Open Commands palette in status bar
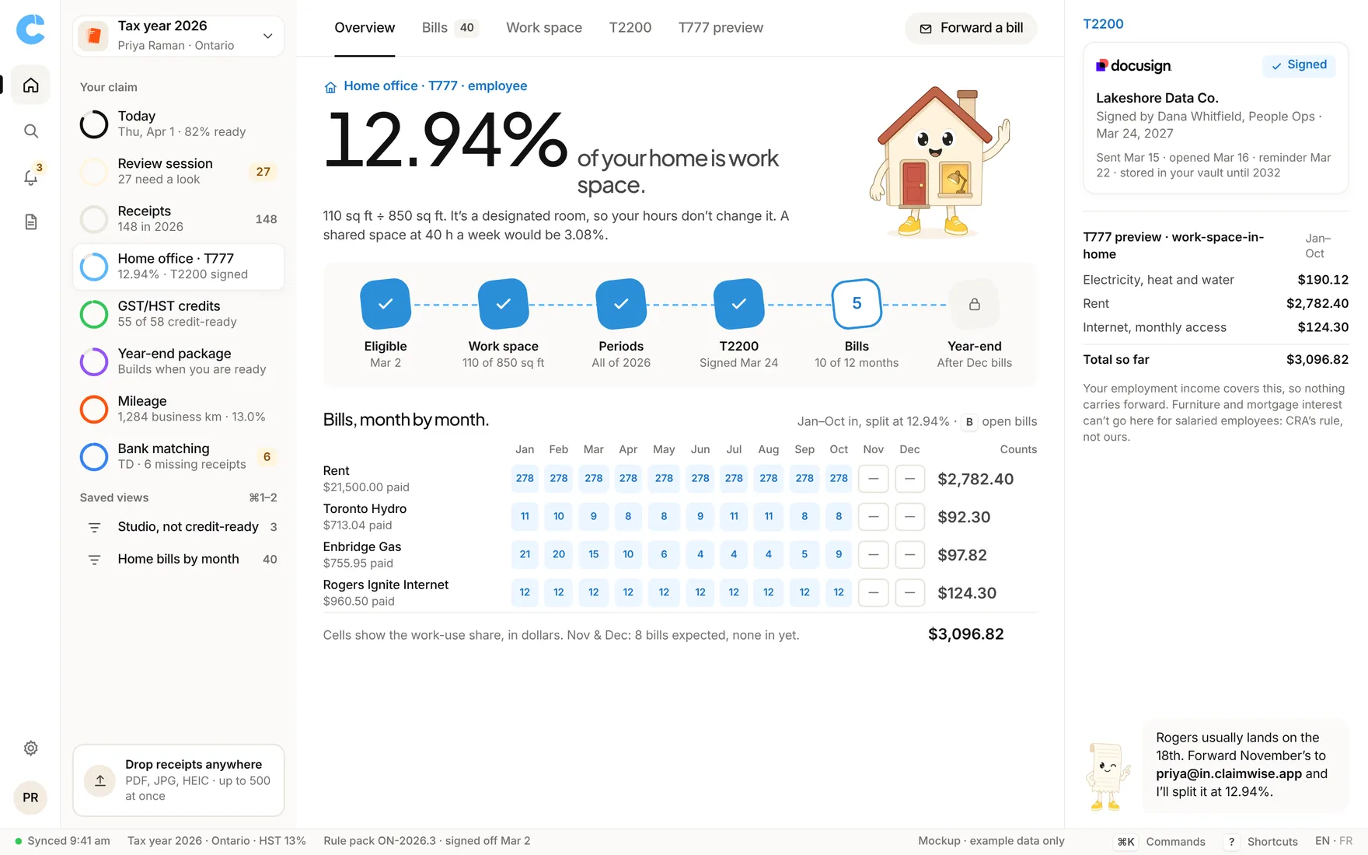 coord(1160,842)
